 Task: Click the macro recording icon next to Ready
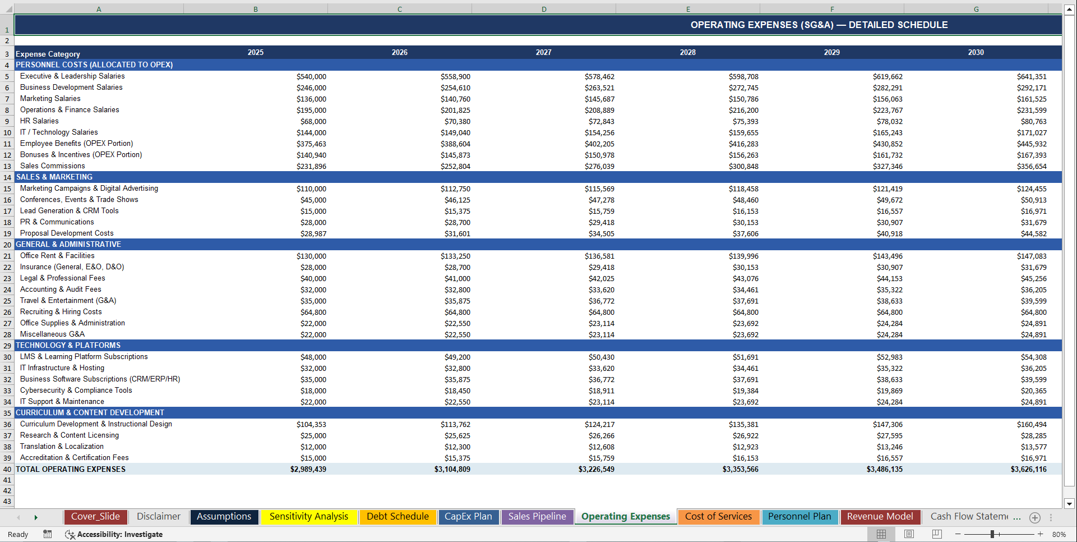pos(48,534)
